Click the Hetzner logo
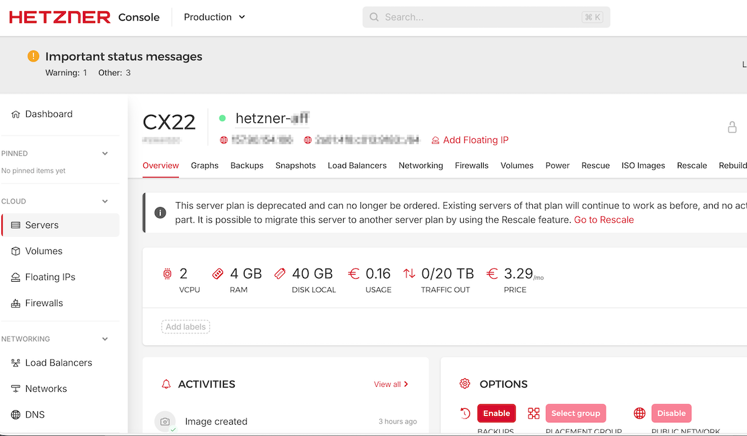The height and width of the screenshot is (436, 747). click(60, 17)
